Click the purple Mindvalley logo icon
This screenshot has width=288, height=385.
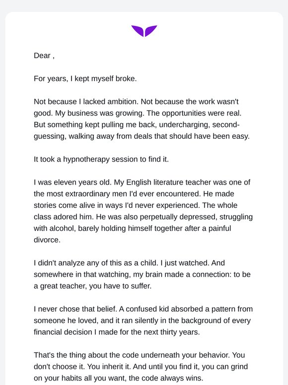coord(144,31)
